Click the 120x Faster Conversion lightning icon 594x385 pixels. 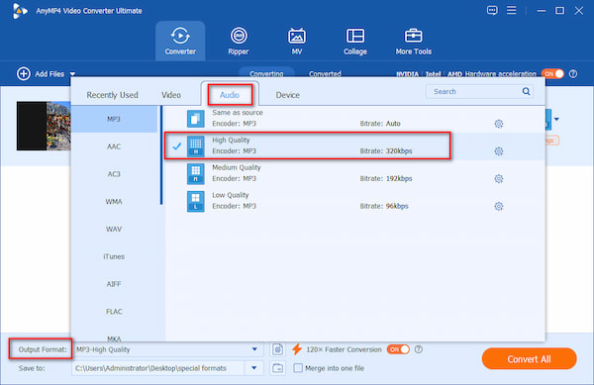click(x=297, y=349)
